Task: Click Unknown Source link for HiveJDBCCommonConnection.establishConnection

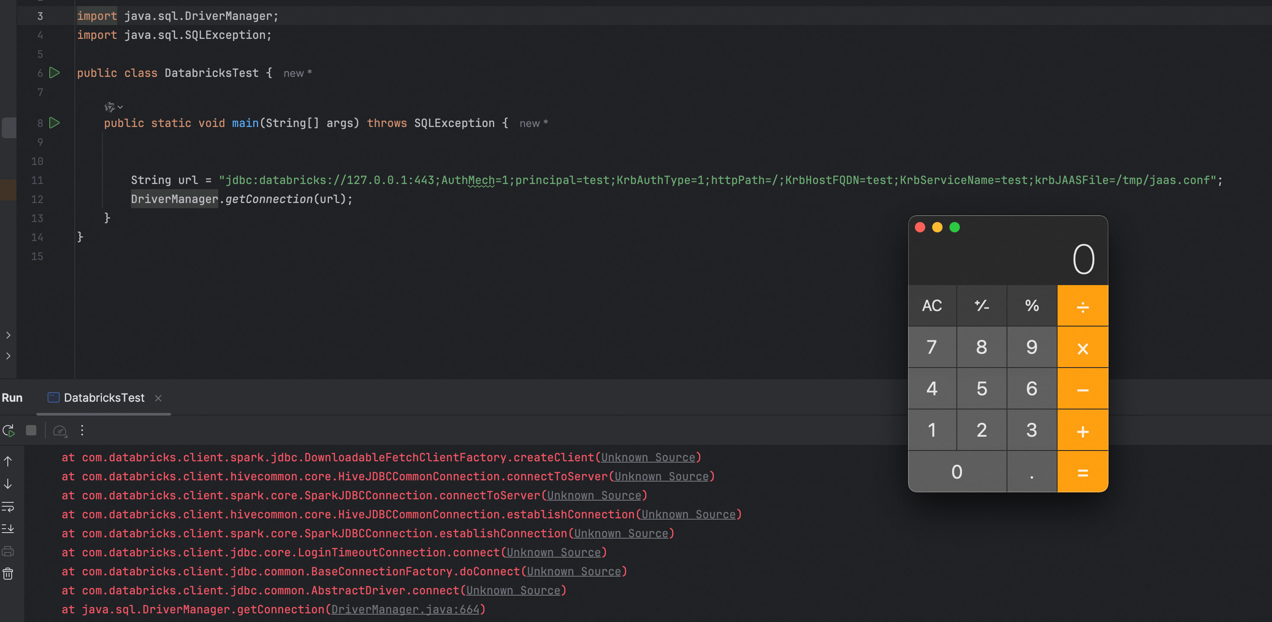Action: [x=688, y=514]
